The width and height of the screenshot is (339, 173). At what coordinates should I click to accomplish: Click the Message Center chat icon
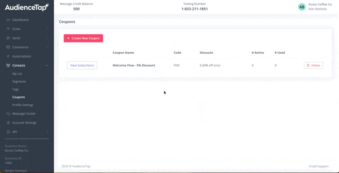tap(8, 114)
